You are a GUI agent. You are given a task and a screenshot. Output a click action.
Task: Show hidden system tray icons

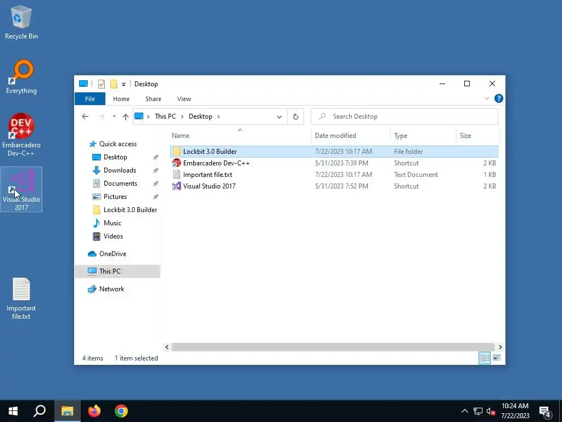[x=464, y=411]
